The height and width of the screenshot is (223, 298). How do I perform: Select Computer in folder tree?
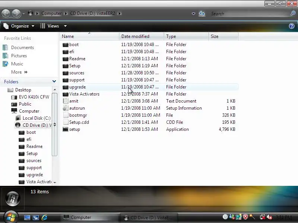(29, 111)
